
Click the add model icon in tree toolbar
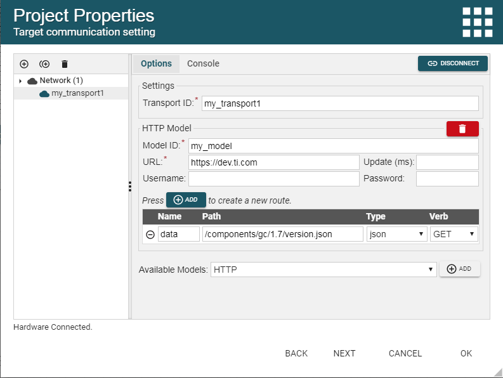44,64
